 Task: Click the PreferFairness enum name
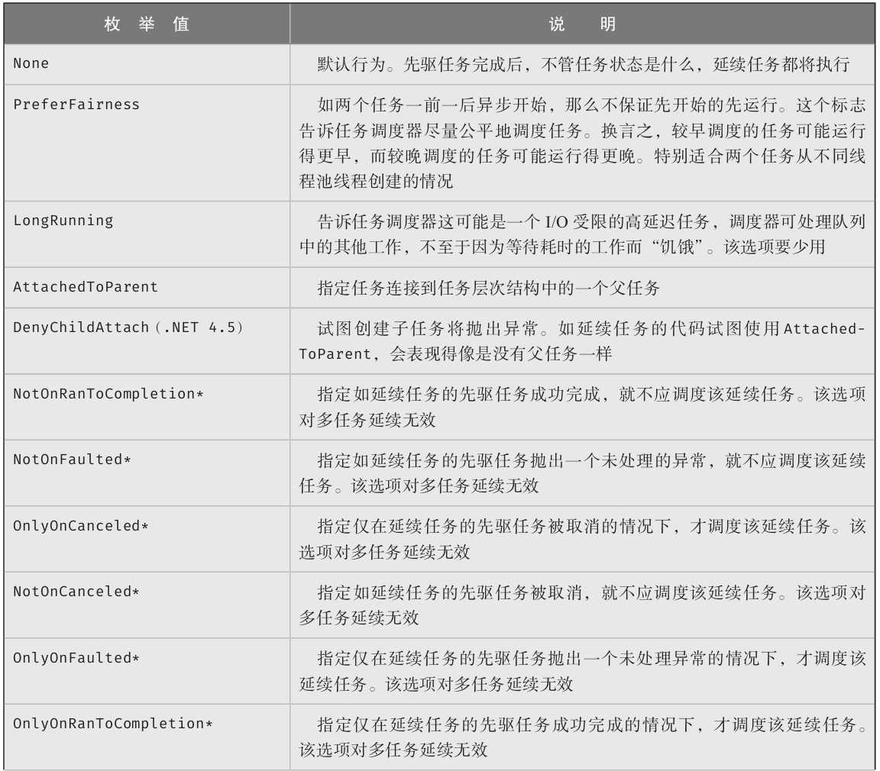coord(76,105)
